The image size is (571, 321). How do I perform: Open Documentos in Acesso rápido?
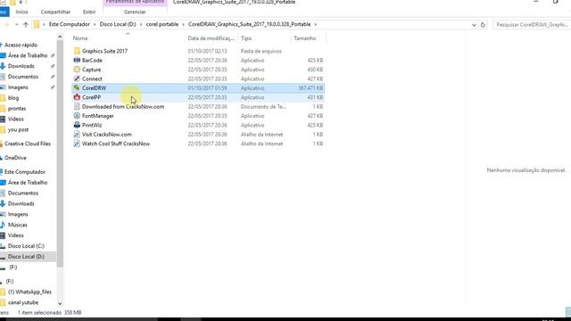[x=23, y=77]
